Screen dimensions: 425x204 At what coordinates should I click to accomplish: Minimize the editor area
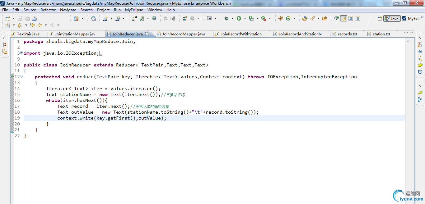[x=406, y=33]
